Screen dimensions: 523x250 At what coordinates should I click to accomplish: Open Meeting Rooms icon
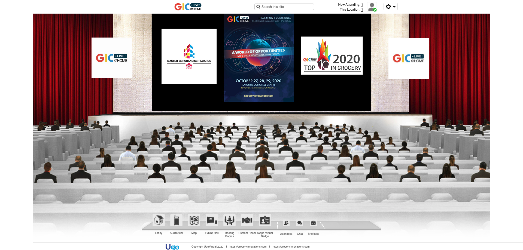click(229, 220)
